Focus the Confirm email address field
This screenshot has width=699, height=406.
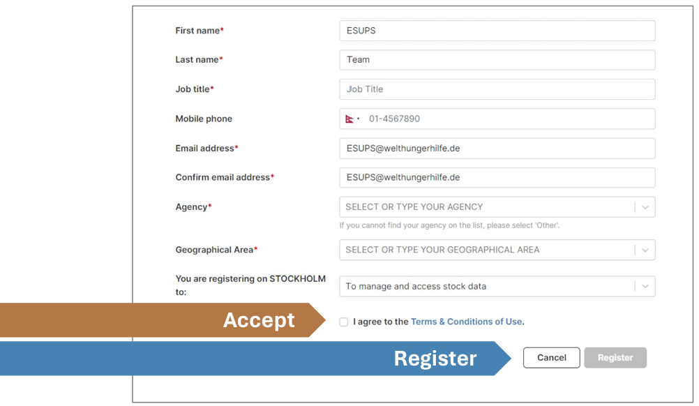497,178
